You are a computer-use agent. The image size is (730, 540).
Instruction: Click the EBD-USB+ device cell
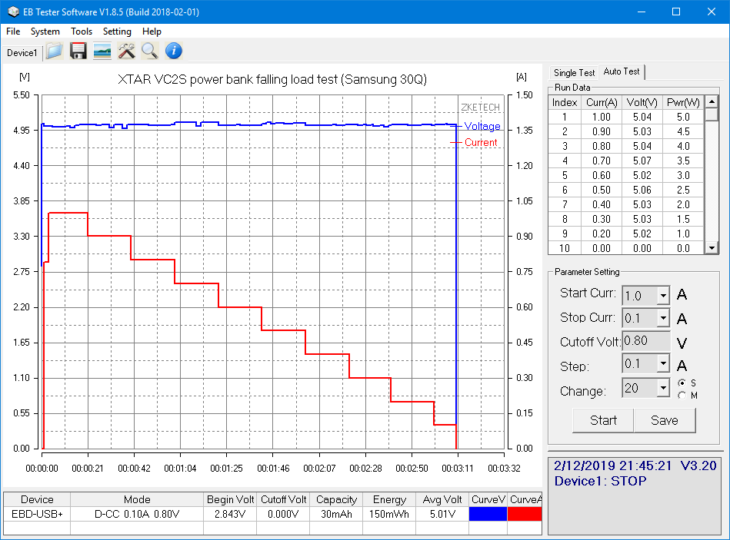point(37,514)
